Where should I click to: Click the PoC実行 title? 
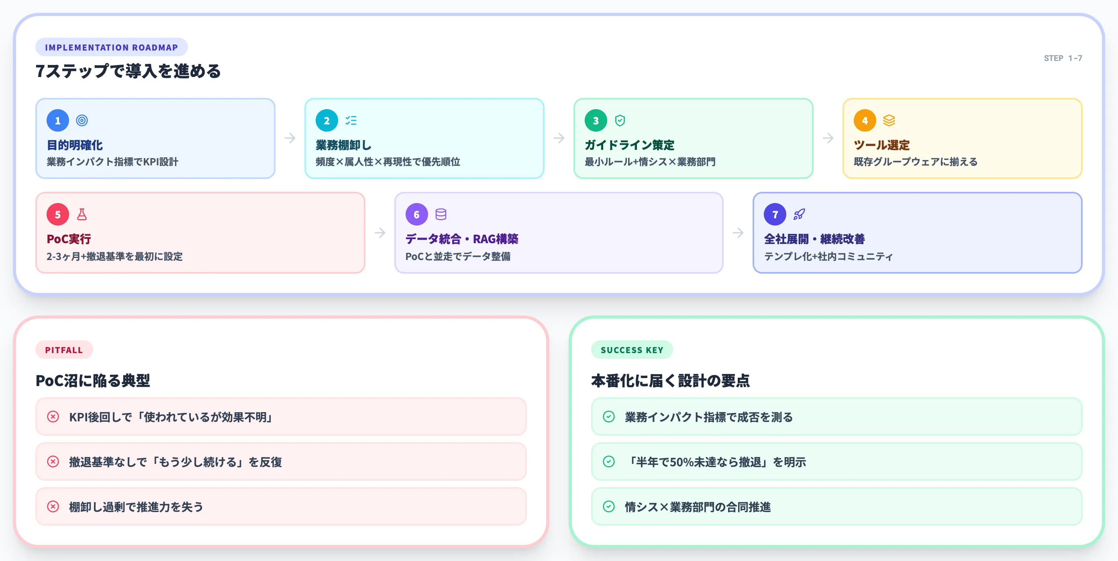point(69,239)
